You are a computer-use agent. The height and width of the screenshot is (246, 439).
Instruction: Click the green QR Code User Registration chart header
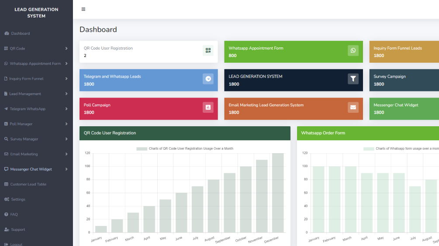tap(185, 133)
